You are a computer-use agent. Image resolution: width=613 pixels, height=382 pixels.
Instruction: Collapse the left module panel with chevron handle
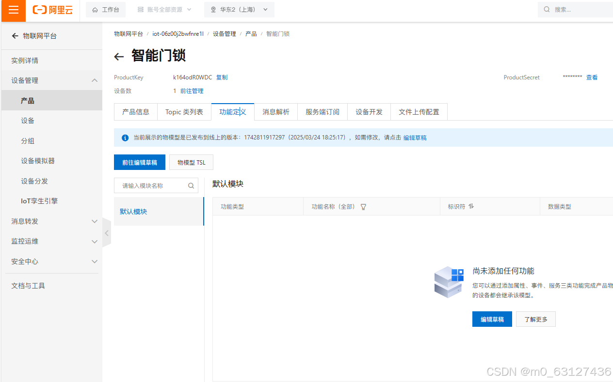(107, 232)
